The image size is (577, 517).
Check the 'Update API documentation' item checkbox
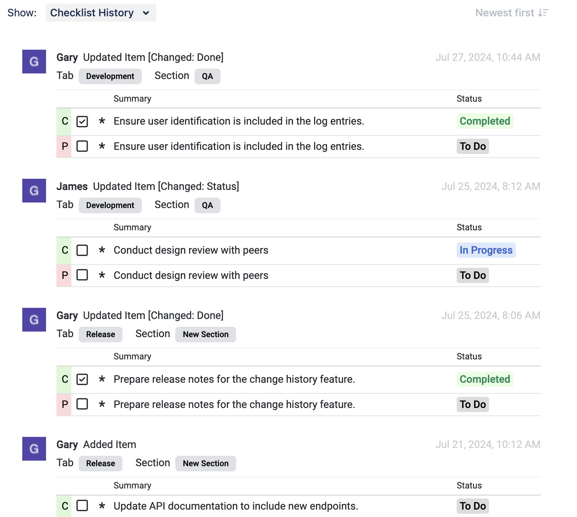click(x=82, y=506)
